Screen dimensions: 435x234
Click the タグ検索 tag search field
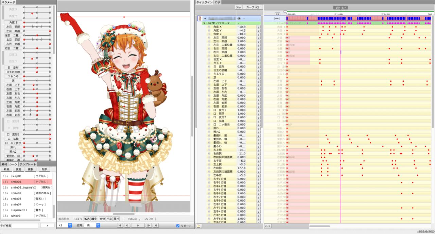click(25, 226)
